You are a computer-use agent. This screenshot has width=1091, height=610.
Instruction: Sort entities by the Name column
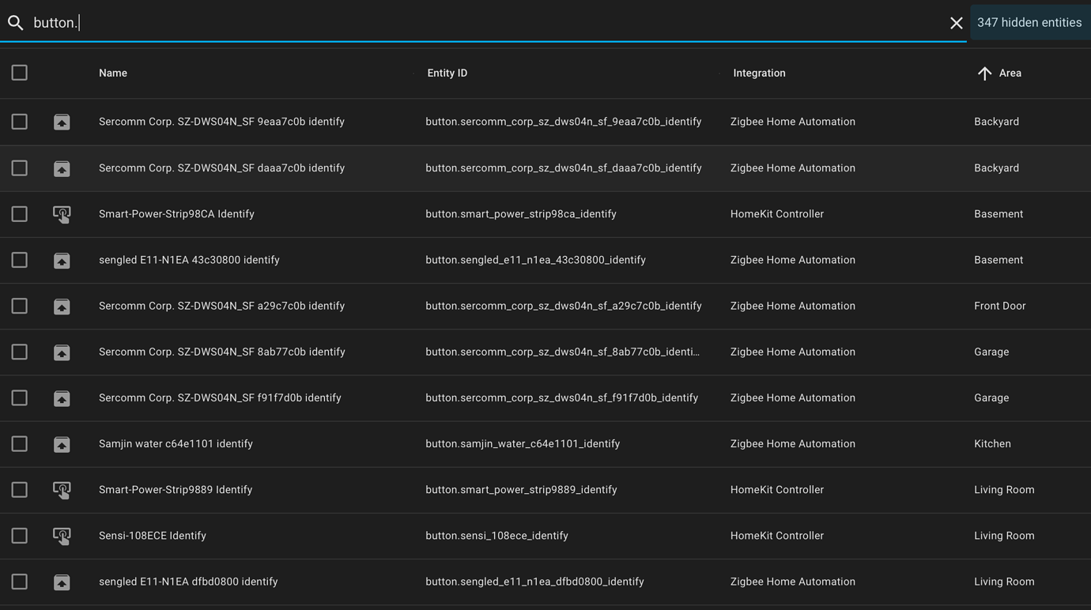click(112, 73)
